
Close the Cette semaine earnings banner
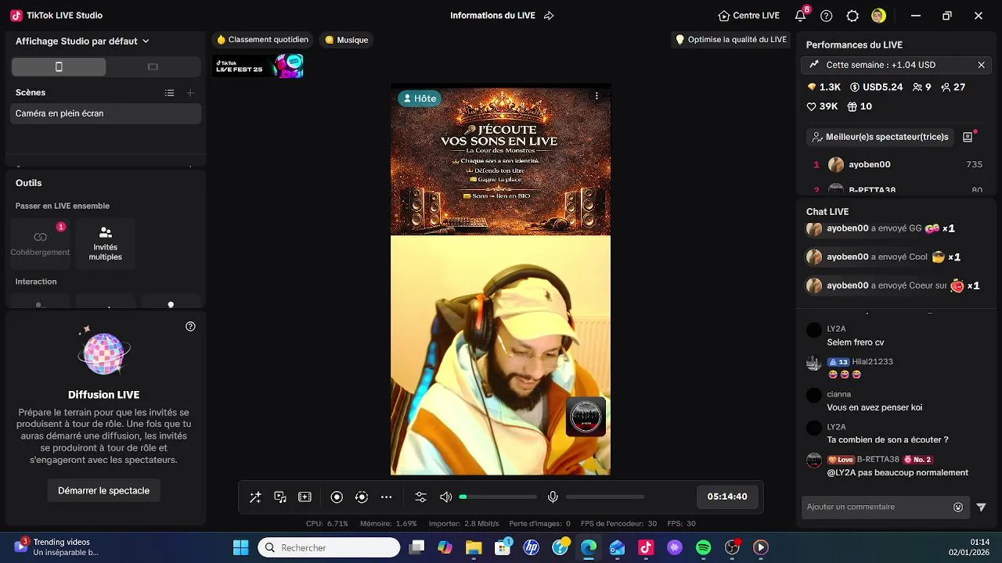coord(981,65)
